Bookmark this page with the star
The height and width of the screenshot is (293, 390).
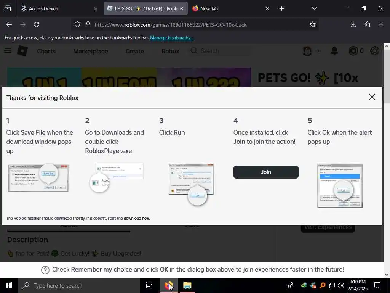pyautogui.click(x=313, y=24)
